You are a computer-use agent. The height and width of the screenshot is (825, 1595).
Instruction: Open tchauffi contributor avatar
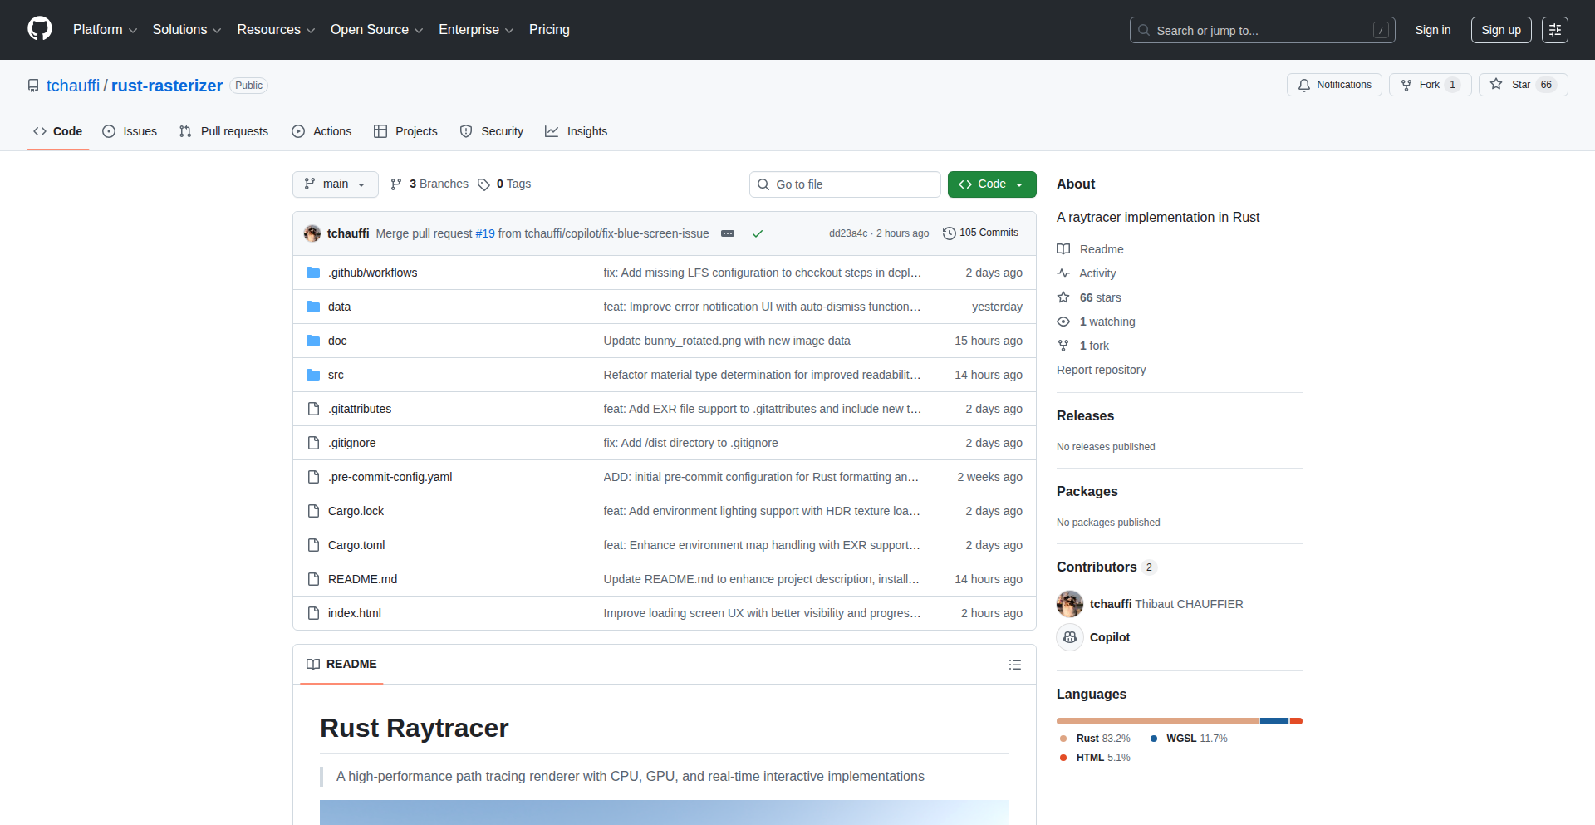1070,604
